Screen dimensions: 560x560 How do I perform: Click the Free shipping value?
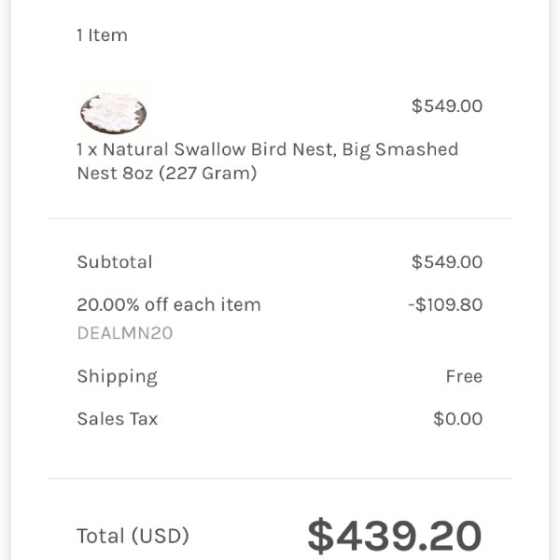464,376
